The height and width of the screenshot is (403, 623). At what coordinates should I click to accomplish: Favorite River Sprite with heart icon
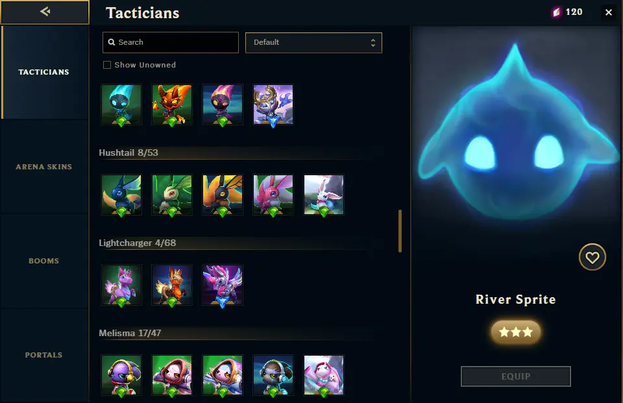592,257
